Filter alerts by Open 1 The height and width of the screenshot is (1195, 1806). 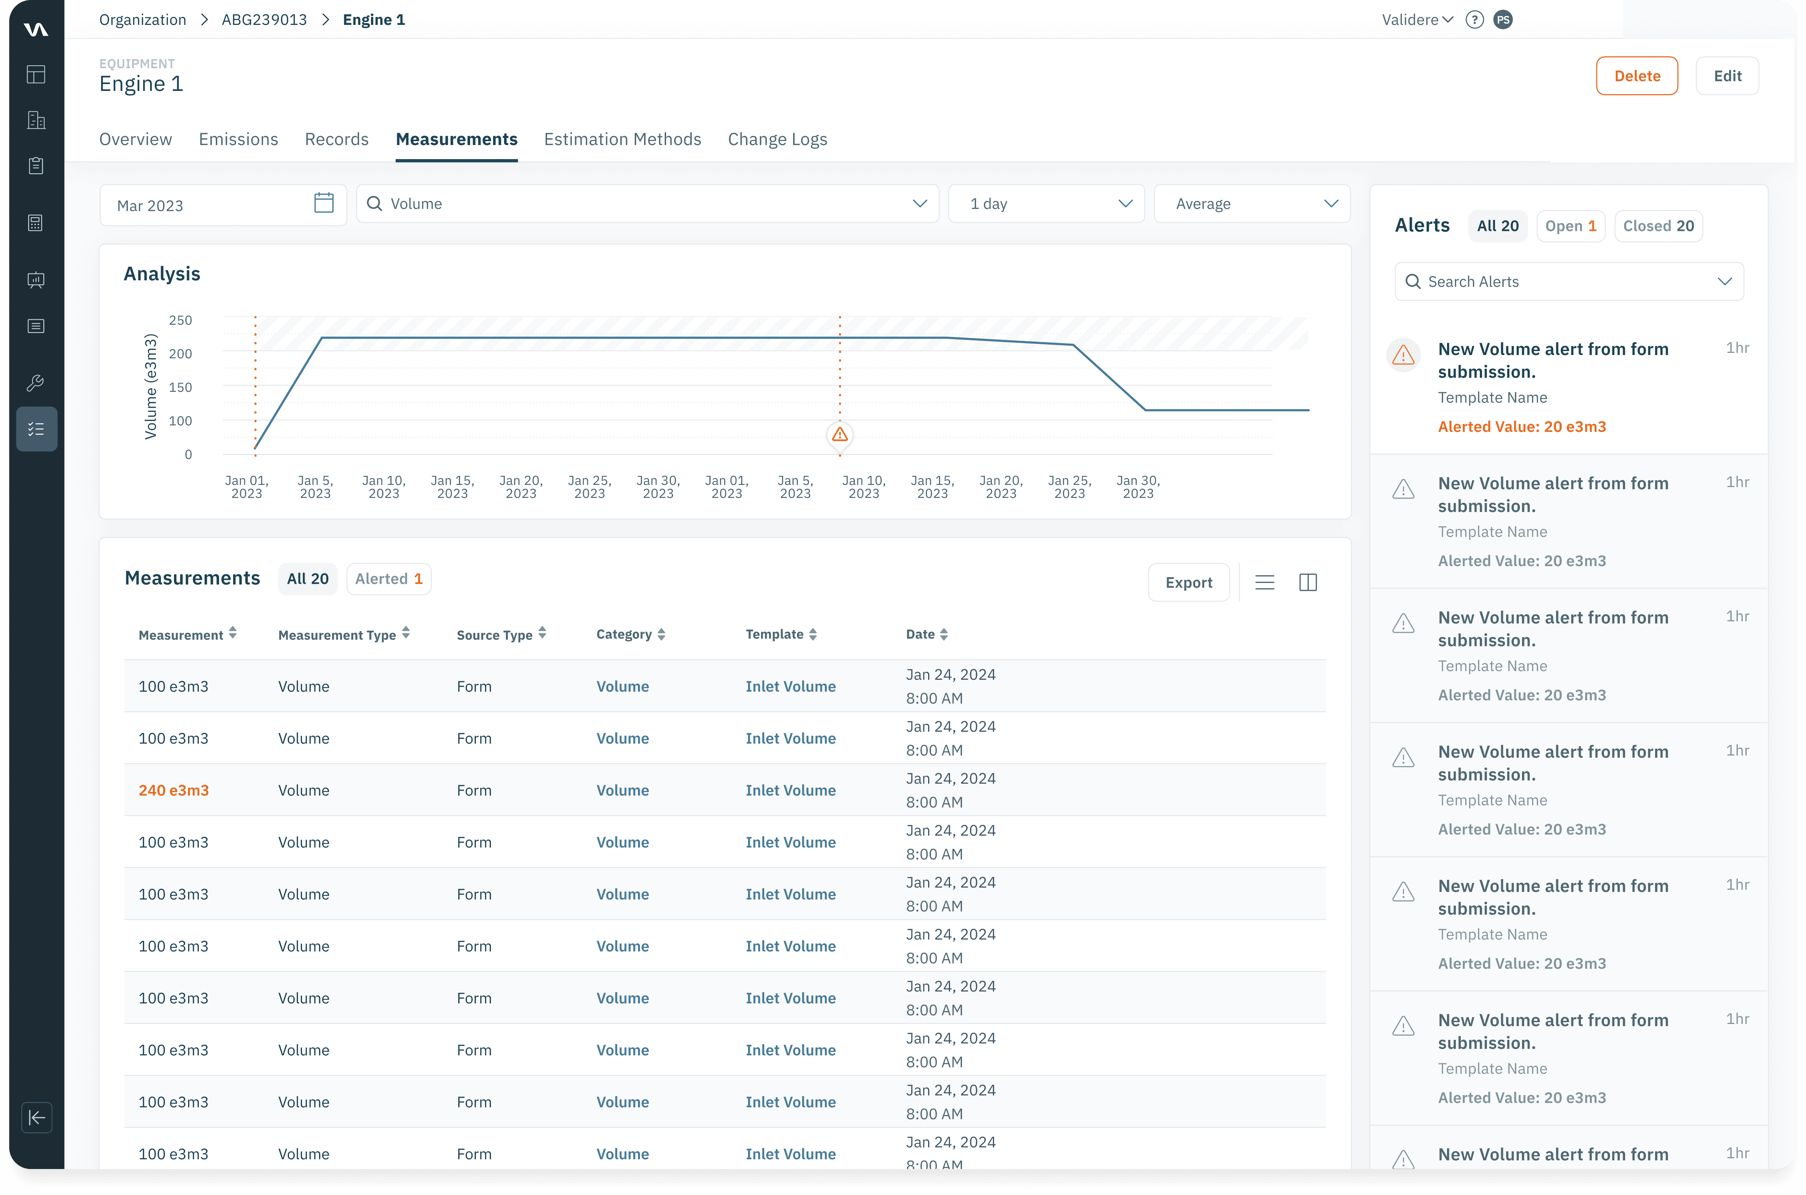[x=1570, y=226]
